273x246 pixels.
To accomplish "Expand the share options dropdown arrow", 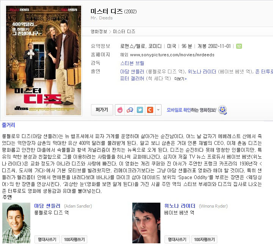I will click(x=158, y=110).
